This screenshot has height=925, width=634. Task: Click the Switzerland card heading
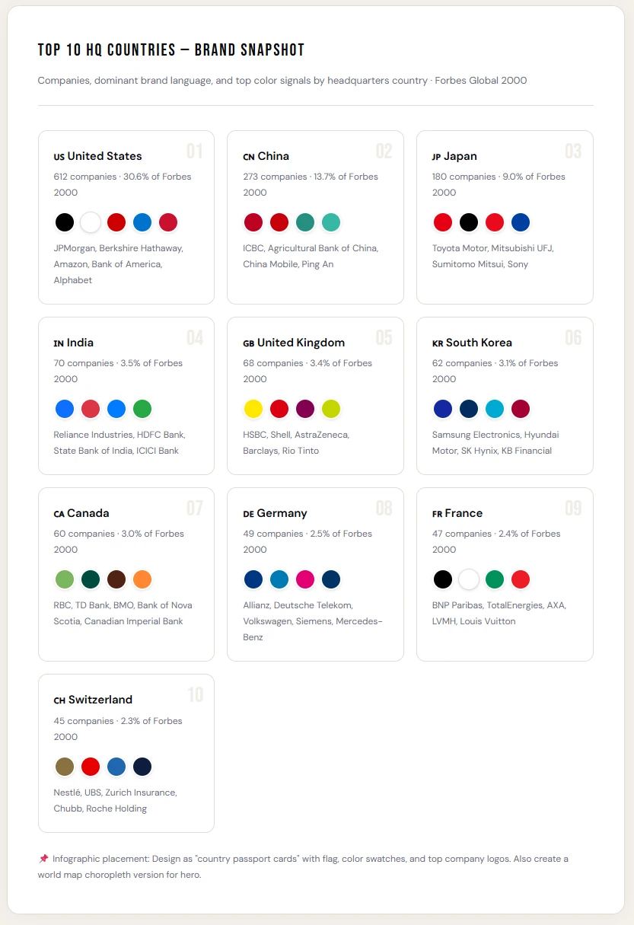point(93,700)
